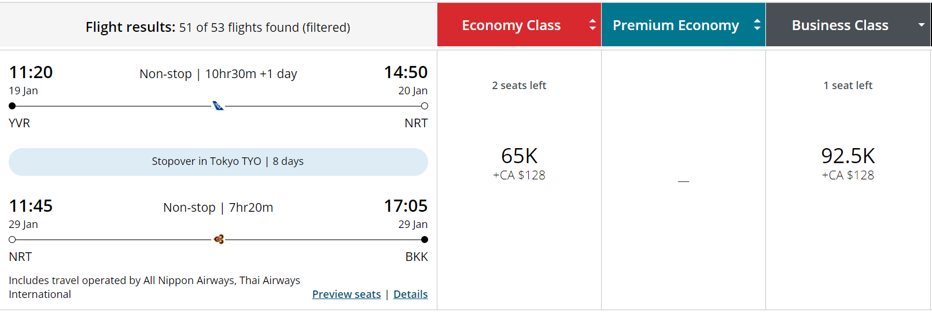Click the unavailable Premium Economy fare cell
The image size is (932, 313).
[x=683, y=181]
